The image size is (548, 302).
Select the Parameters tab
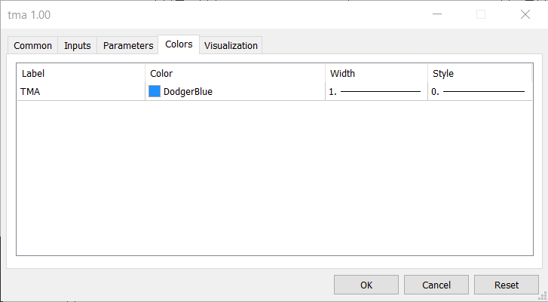pyautogui.click(x=128, y=45)
